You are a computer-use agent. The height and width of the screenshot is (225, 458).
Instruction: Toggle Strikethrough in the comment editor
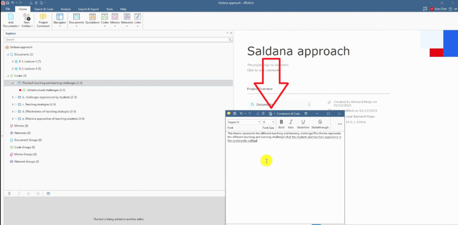[320, 122]
